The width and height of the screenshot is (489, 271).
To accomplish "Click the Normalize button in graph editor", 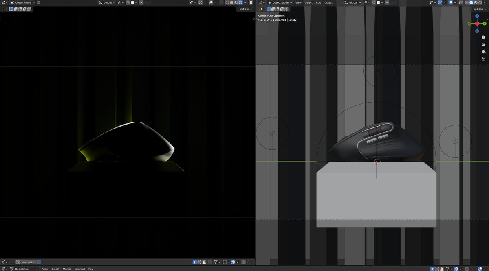I will click(25, 262).
